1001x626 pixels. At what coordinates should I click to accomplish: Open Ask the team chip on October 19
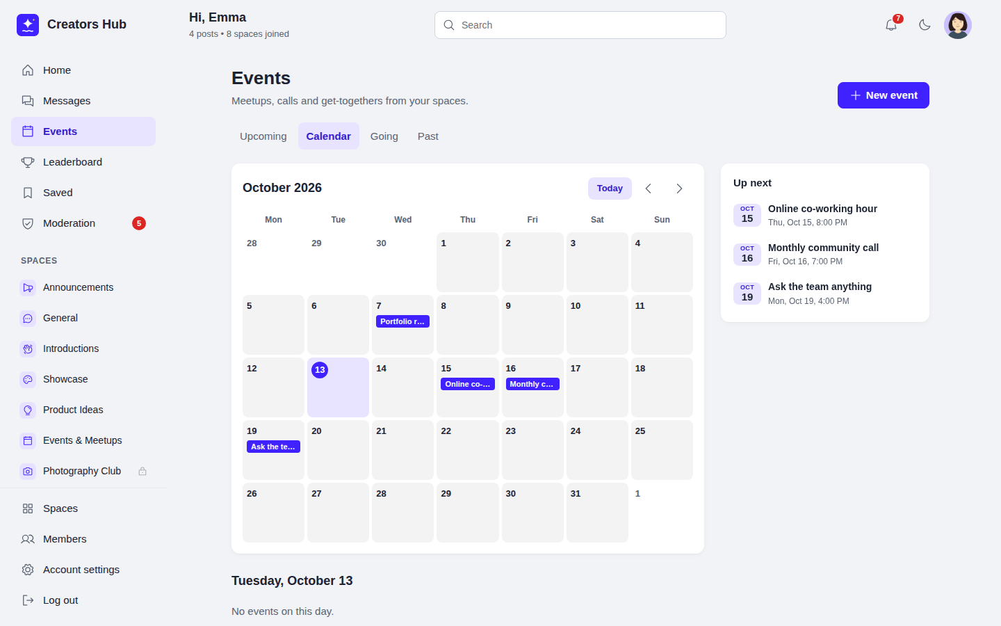coord(273,447)
